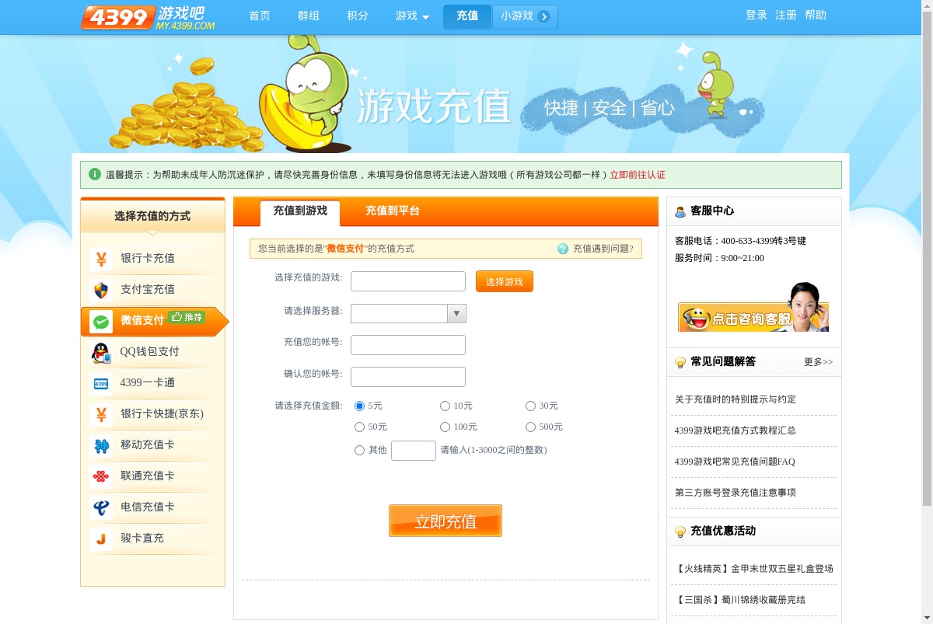Image resolution: width=933 pixels, height=624 pixels.
Task: Click the 立即前往认证 link
Action: tap(638, 175)
